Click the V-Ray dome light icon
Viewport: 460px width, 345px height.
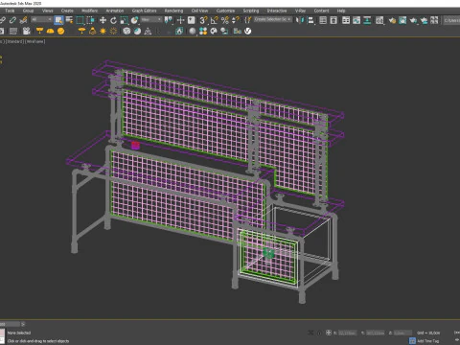[50, 31]
